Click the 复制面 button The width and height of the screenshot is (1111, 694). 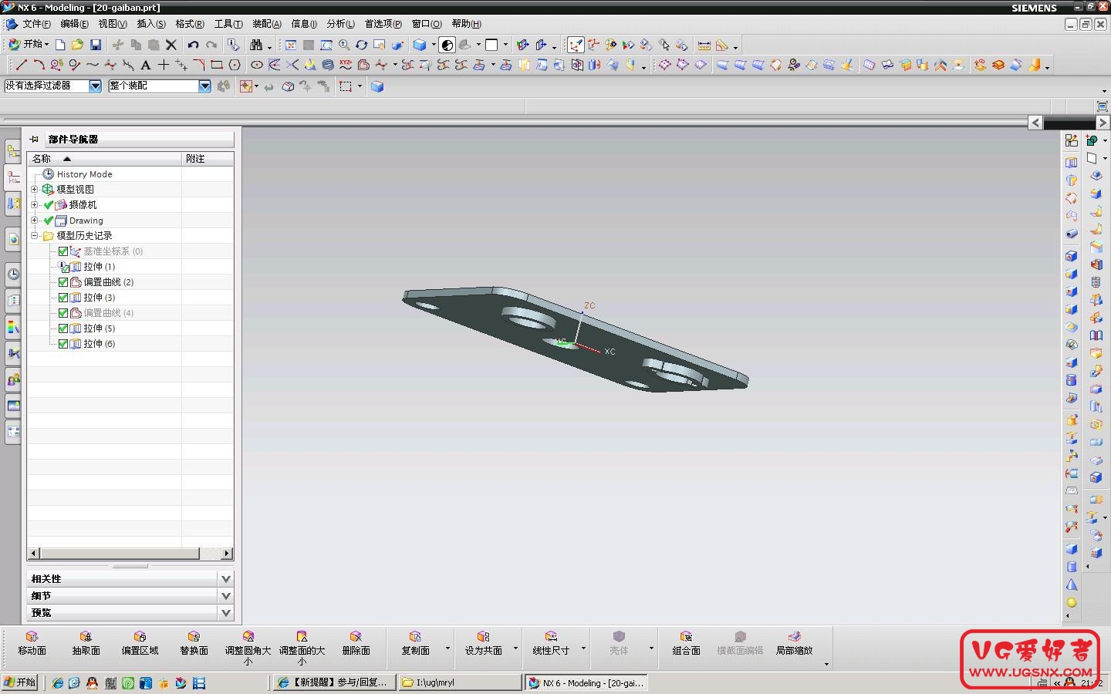[x=415, y=643]
